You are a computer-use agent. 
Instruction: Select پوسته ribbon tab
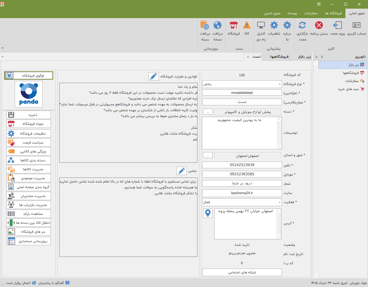point(292,13)
